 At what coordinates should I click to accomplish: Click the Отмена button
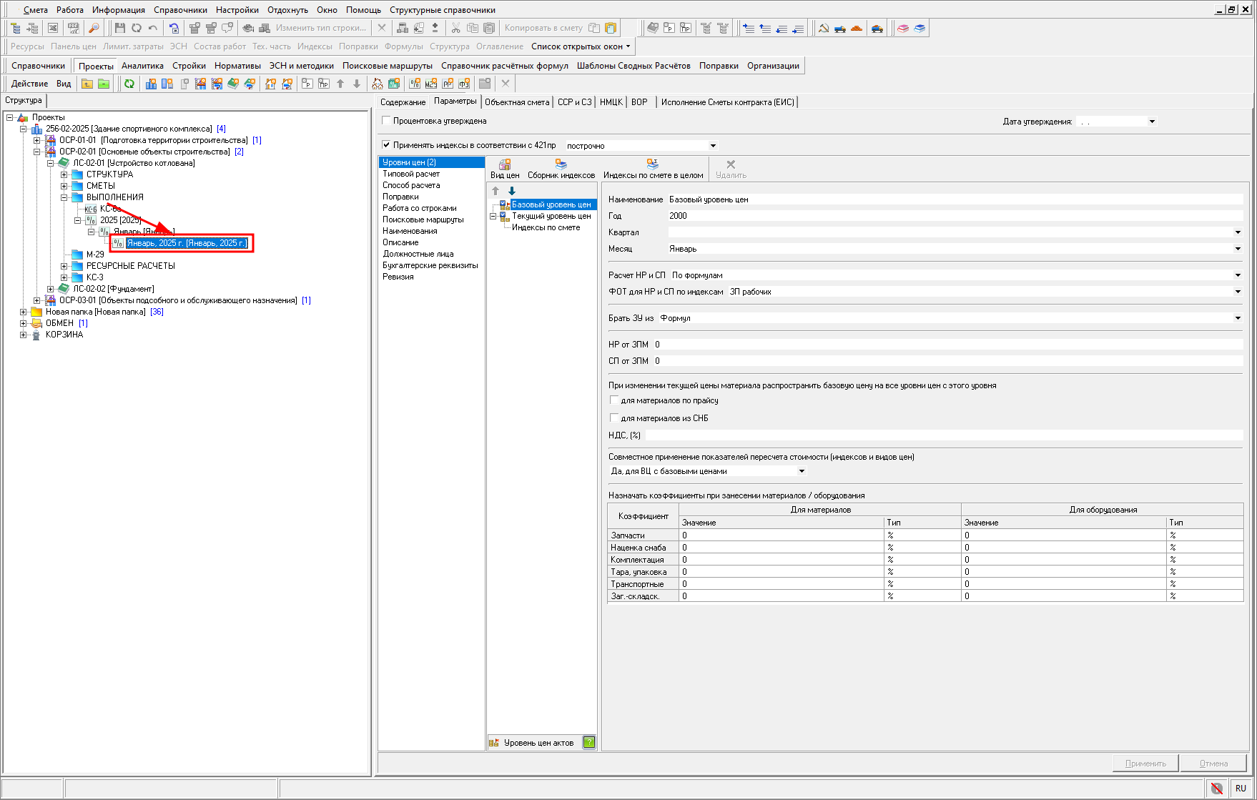[1213, 763]
